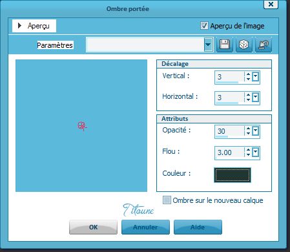The height and width of the screenshot is (252, 290).
Task: Expand the Aperçu preview panel
Action: pyautogui.click(x=34, y=26)
